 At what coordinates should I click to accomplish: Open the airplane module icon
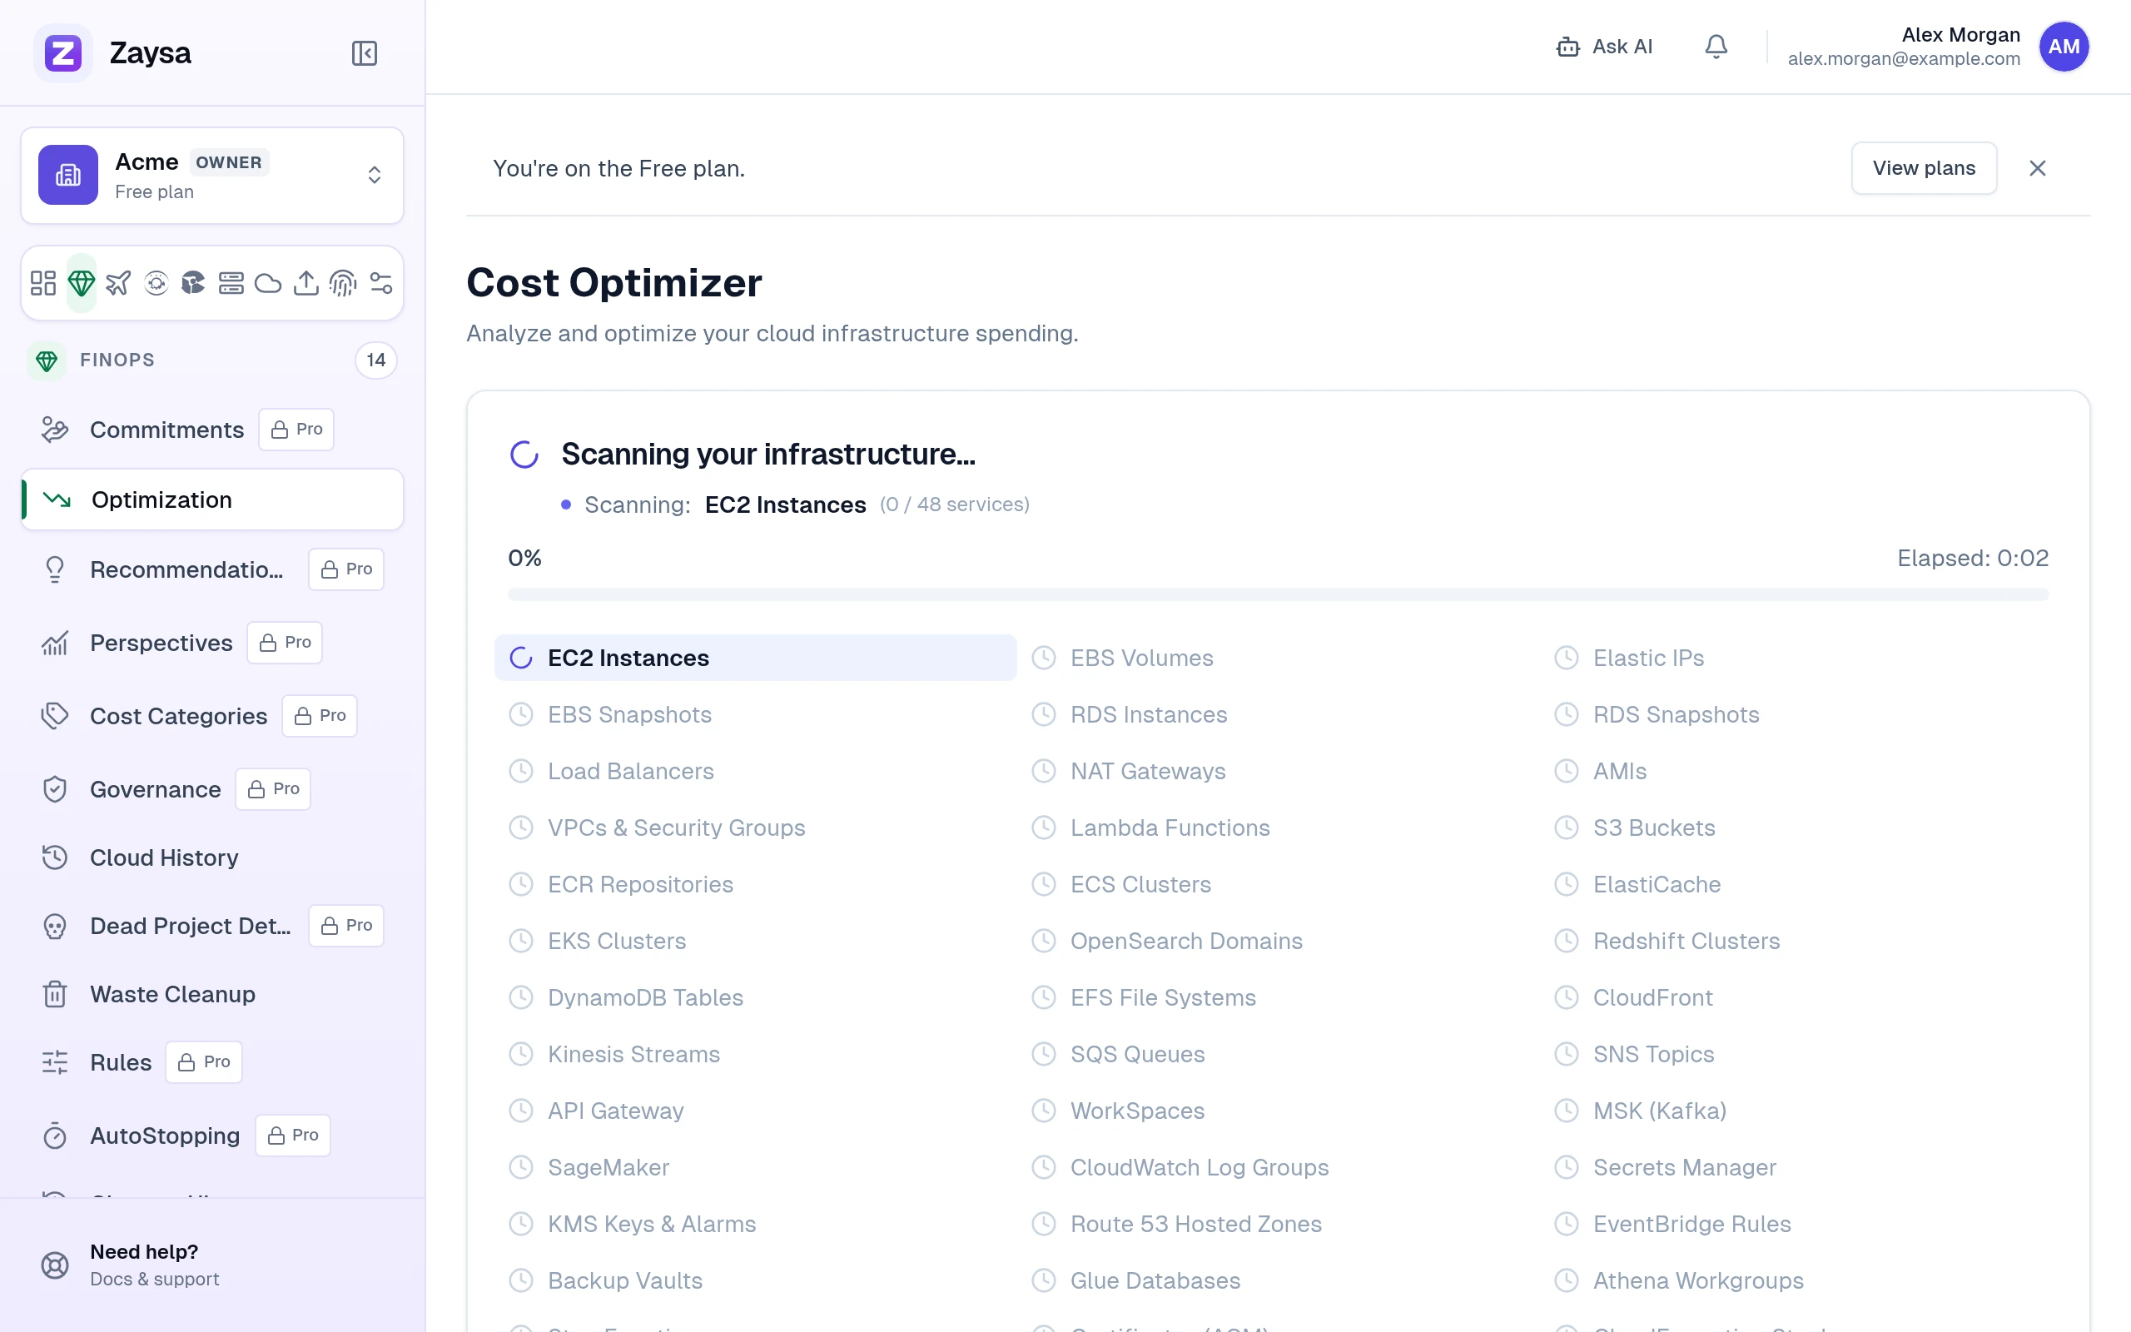[x=118, y=283]
